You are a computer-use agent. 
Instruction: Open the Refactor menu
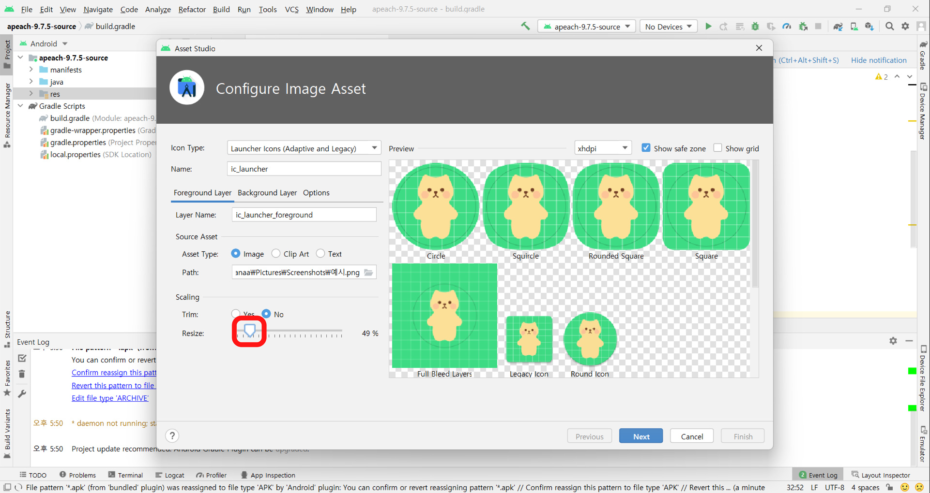tap(192, 9)
